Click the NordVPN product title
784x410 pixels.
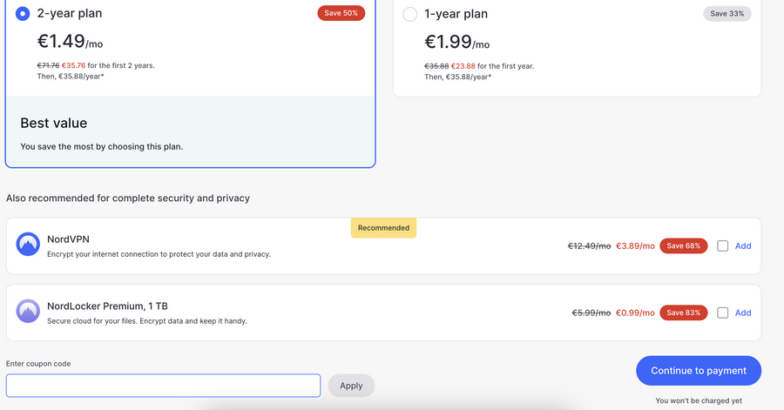pos(68,239)
